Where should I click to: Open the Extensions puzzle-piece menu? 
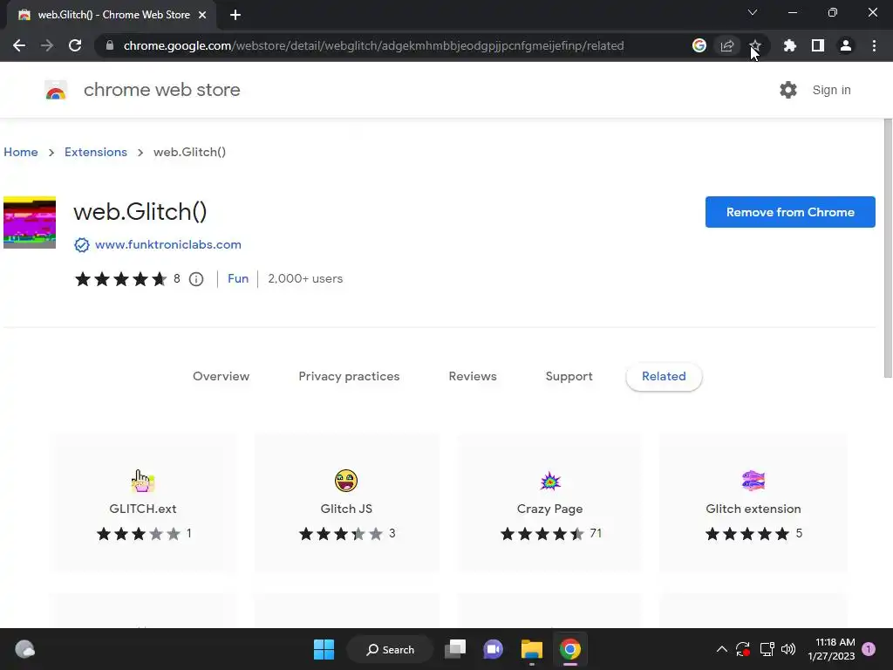click(790, 45)
